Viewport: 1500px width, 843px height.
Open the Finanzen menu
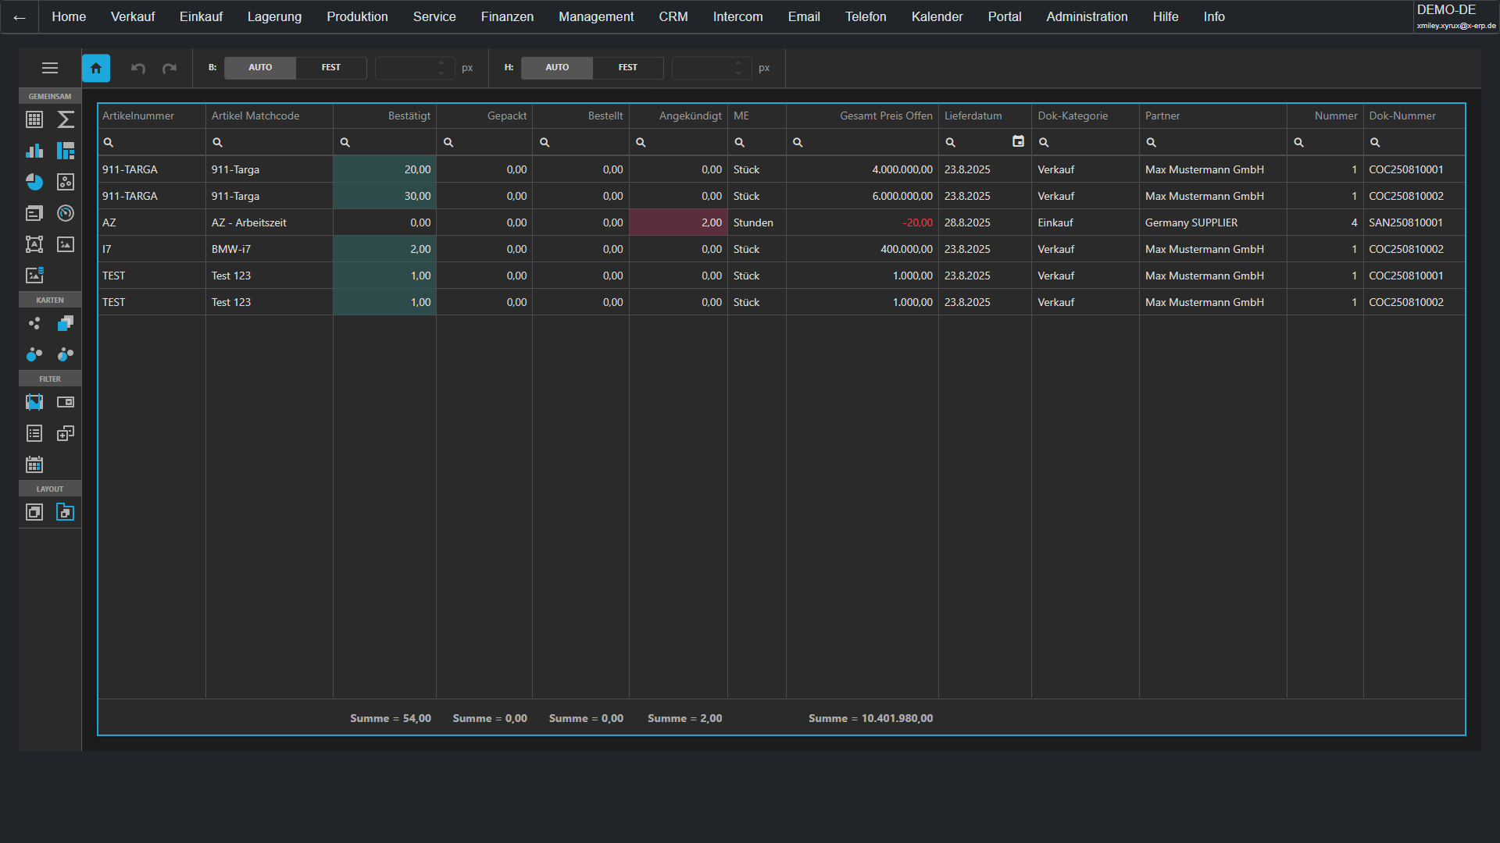coord(507,16)
